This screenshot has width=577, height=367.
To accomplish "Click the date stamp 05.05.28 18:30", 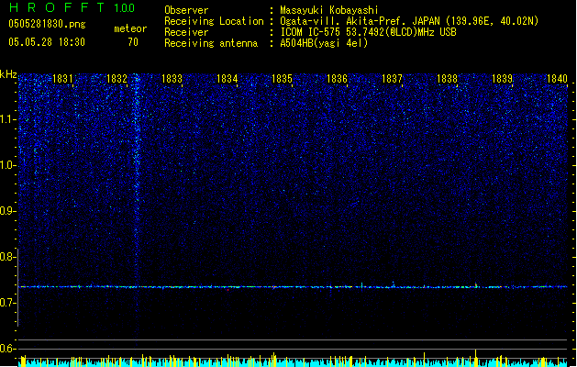I will point(47,42).
